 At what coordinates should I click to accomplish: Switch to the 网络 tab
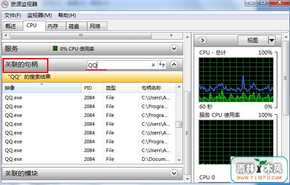[97, 26]
